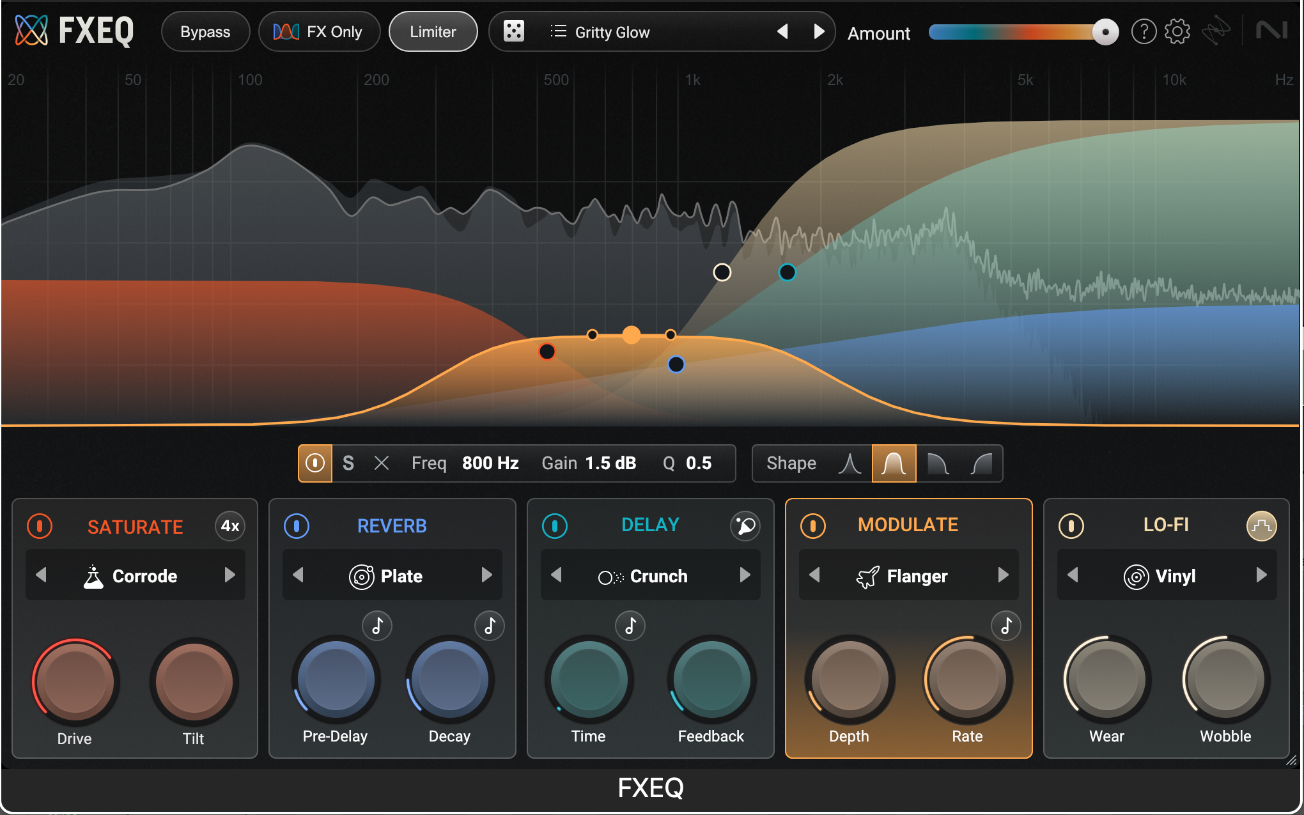Go to previous Corrode saturation type
Image resolution: width=1304 pixels, height=815 pixels.
point(42,575)
